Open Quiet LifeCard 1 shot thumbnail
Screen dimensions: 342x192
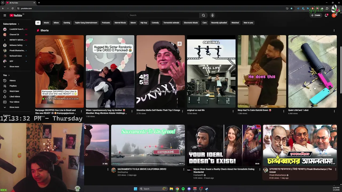pyautogui.click(x=312, y=71)
